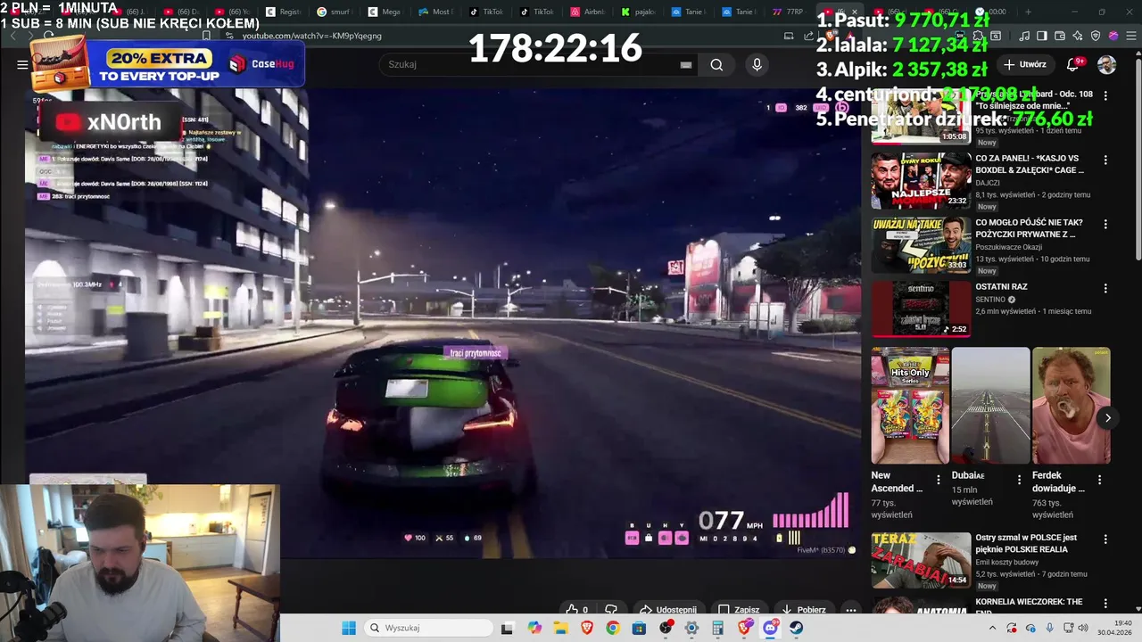Toggle the browser sidebar panel icon

pos(1042,36)
